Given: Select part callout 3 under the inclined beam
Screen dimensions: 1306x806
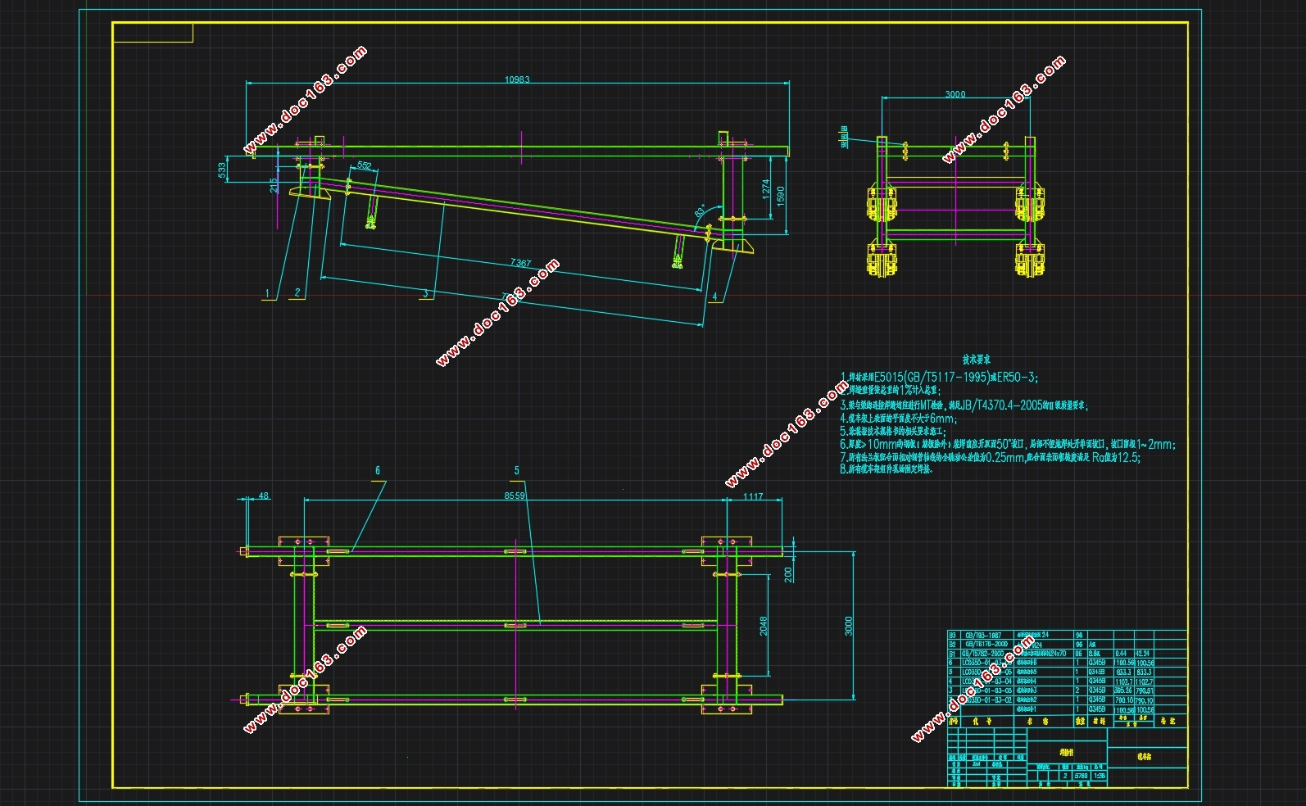Looking at the screenshot, I should pyautogui.click(x=424, y=292).
